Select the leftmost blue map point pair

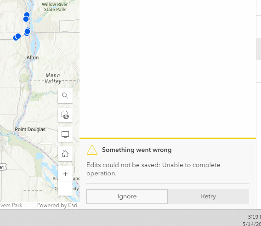pos(17,37)
